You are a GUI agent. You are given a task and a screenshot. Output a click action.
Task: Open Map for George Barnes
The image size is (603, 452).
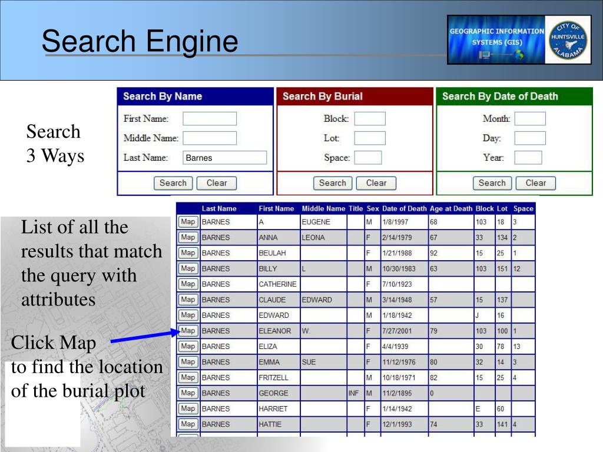point(188,393)
